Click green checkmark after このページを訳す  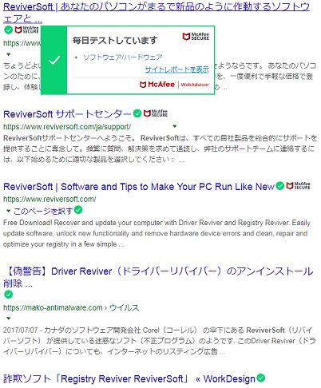coord(78,210)
